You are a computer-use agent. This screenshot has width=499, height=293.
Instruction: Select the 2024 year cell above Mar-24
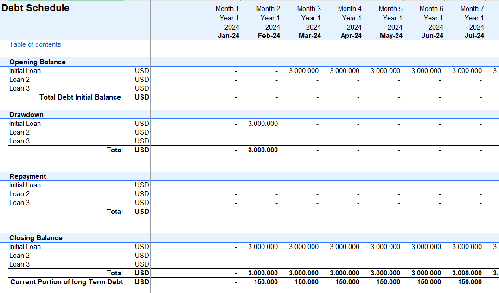pos(313,27)
